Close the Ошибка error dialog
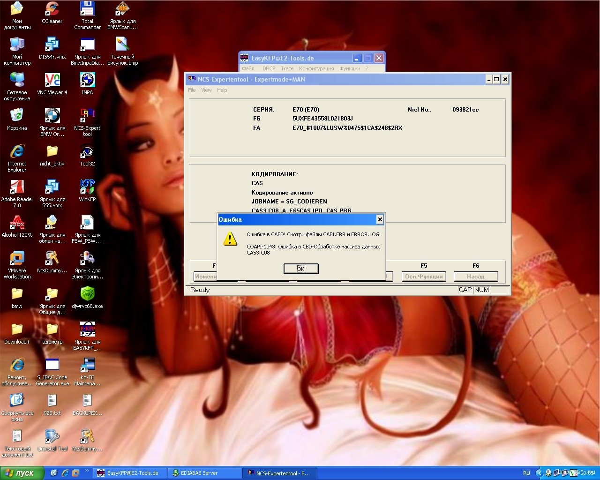Screen dimensions: 600x480 tap(380, 219)
